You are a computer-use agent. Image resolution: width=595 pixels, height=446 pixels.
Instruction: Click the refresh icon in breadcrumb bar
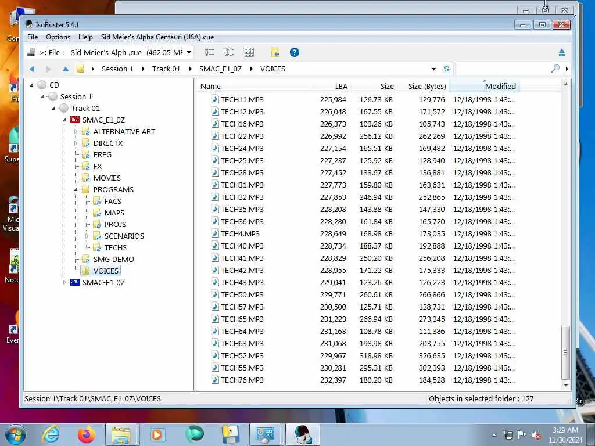pyautogui.click(x=447, y=69)
